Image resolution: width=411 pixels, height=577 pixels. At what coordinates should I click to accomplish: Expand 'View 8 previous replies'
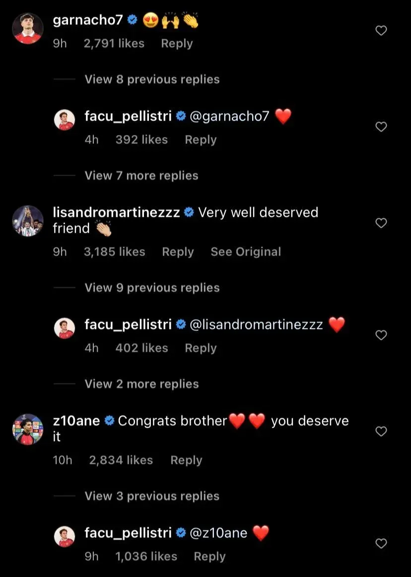(x=152, y=79)
